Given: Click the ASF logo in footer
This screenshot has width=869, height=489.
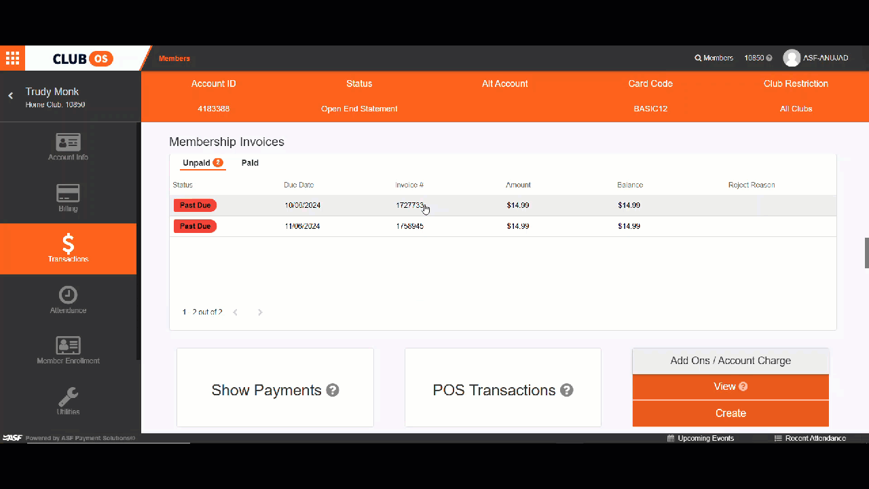Looking at the screenshot, I should pos(12,438).
